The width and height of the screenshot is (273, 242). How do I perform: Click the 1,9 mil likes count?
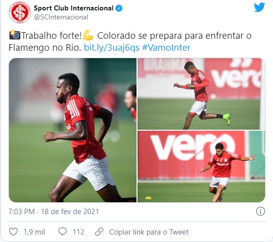click(34, 232)
